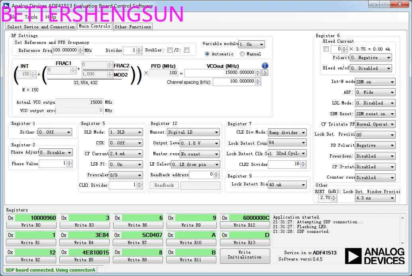Open the Bleed Polarity dropdown

pyautogui.click(x=371, y=57)
